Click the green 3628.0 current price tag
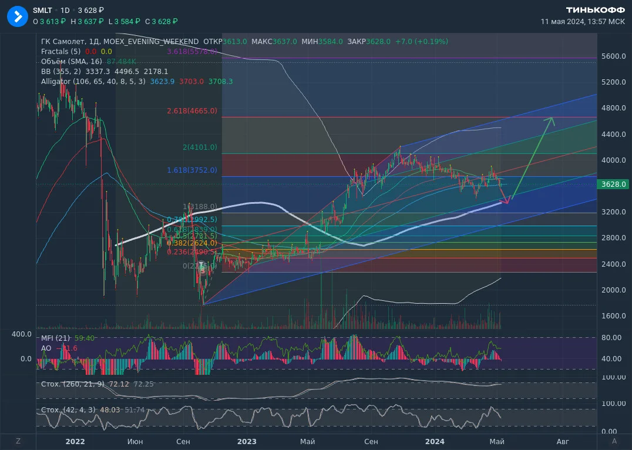Image resolution: width=632 pixels, height=450 pixels. [x=613, y=184]
